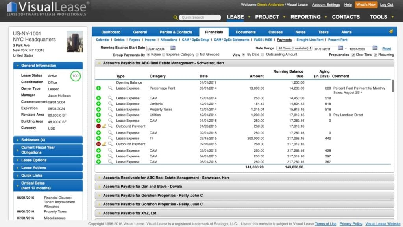
Task: Click the Visual Lease logo
Action: 48,9
